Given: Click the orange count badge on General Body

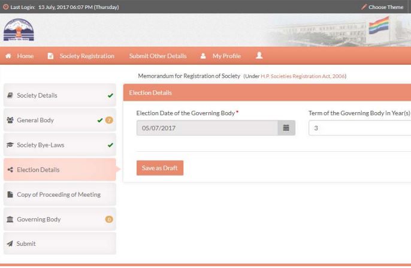Looking at the screenshot, I should click(x=109, y=121).
